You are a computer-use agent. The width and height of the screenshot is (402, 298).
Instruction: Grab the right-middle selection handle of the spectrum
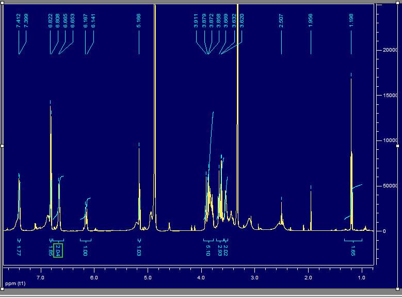click(x=398, y=146)
